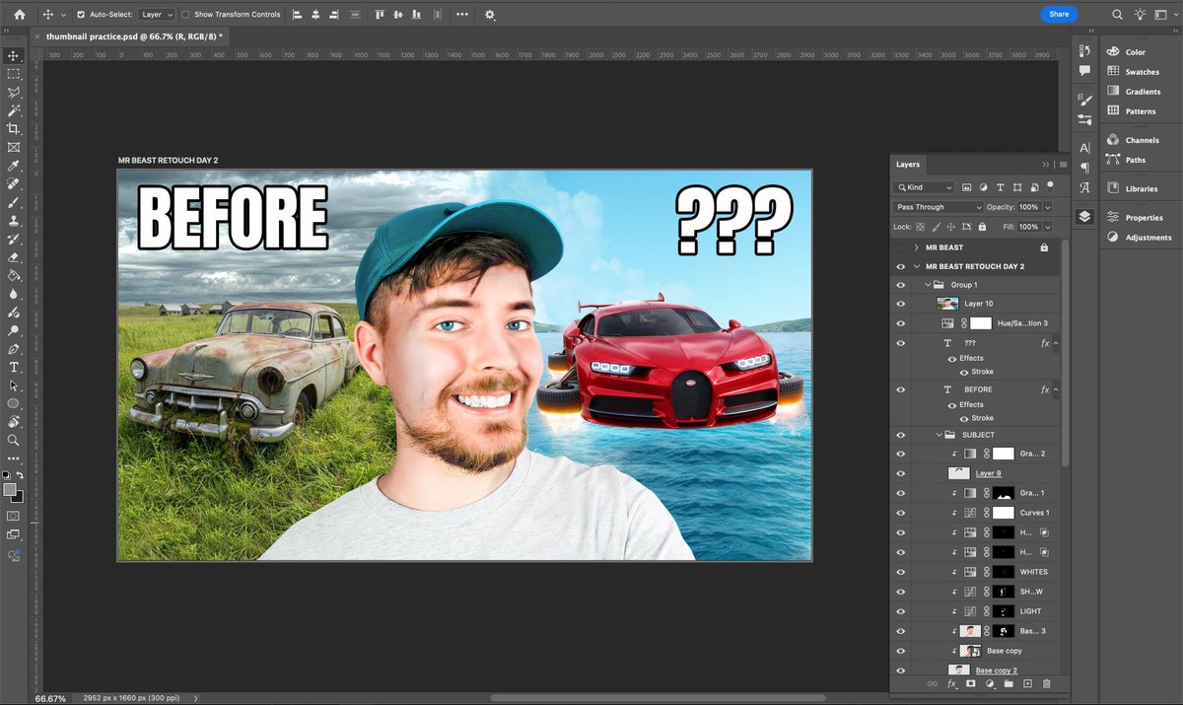Viewport: 1183px width, 705px height.
Task: Toggle Stroke effect visibility under BEFORE layer
Action: [964, 418]
